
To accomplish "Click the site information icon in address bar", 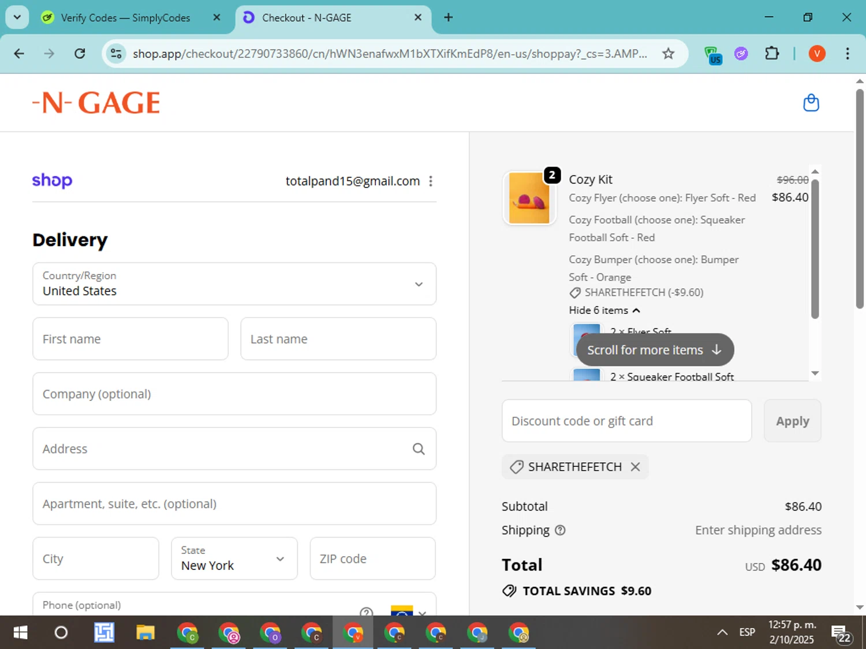I will [x=116, y=54].
